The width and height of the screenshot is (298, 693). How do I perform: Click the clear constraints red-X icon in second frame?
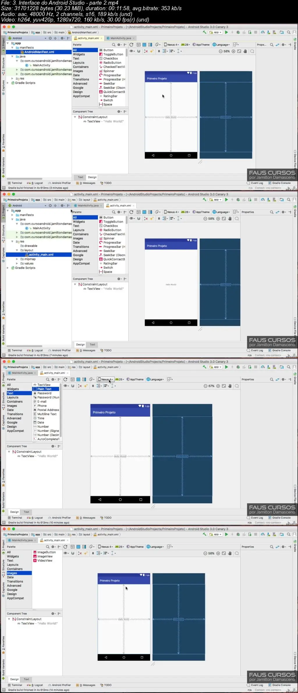[146, 219]
